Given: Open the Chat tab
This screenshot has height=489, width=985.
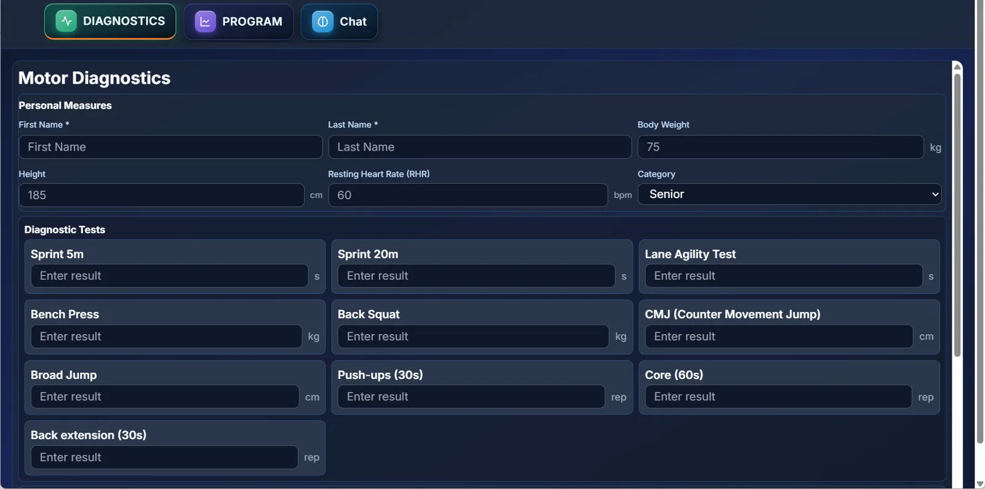Looking at the screenshot, I should pos(339,22).
